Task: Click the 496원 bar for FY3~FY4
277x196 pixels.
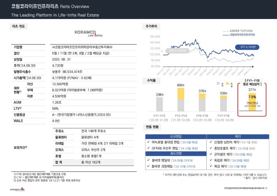Action: click(x=181, y=100)
